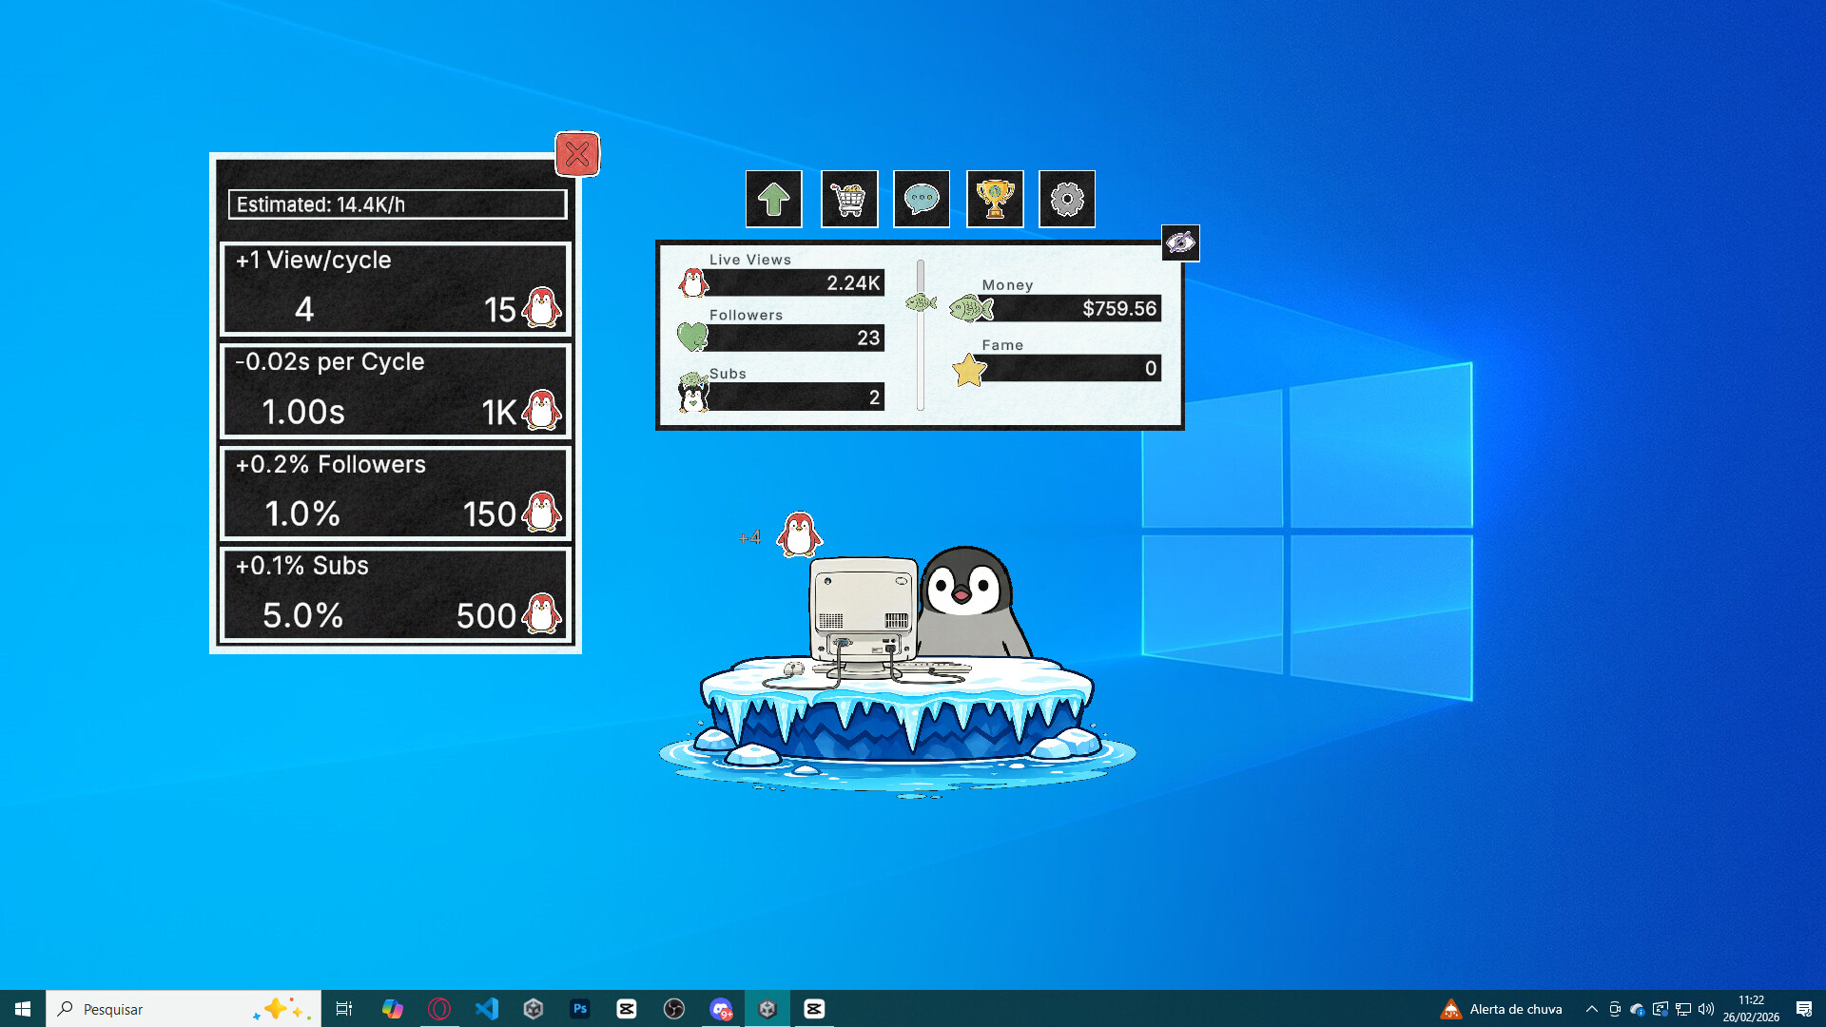This screenshot has width=1826, height=1027.
Task: Open the gear settings menu
Action: 1066,199
